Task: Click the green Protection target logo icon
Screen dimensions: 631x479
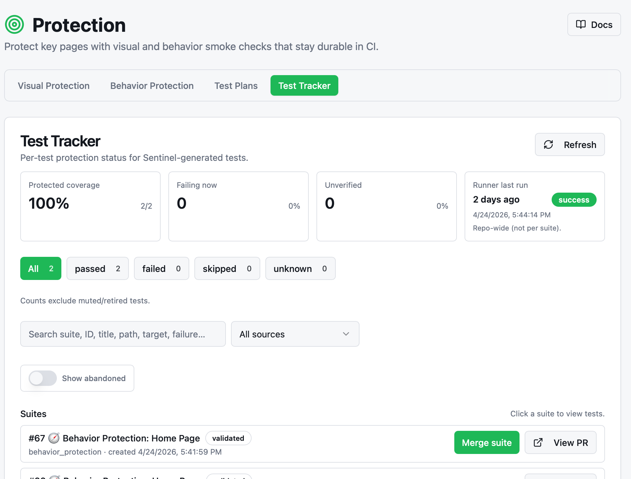Action: [x=14, y=24]
